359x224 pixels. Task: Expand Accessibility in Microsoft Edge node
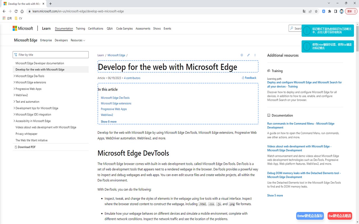[14, 121]
